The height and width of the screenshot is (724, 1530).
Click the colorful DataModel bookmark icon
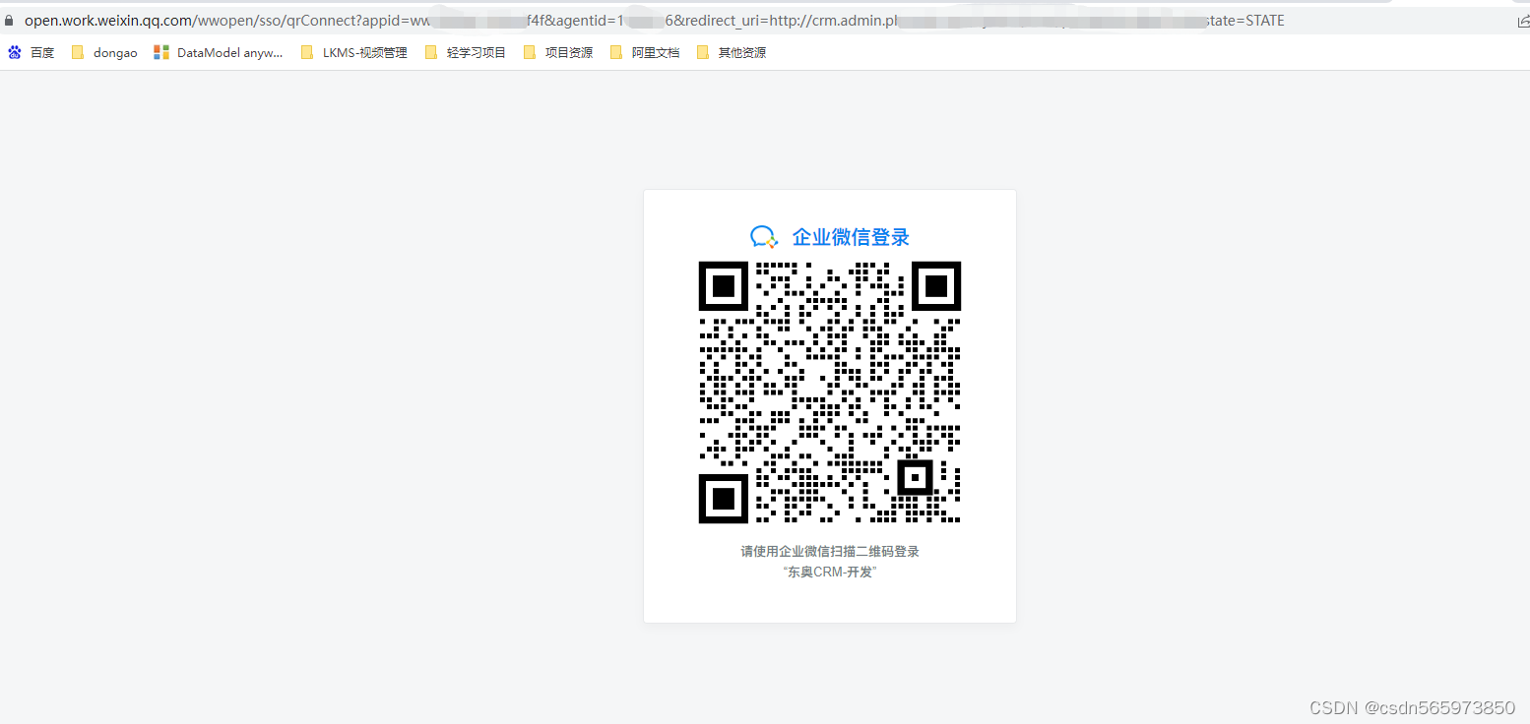[x=160, y=51]
